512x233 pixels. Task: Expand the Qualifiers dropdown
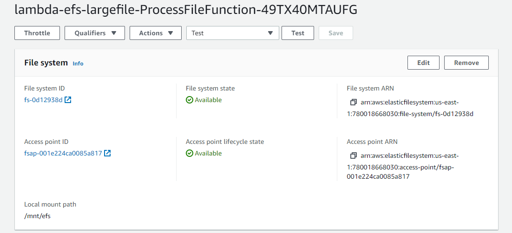coord(95,33)
